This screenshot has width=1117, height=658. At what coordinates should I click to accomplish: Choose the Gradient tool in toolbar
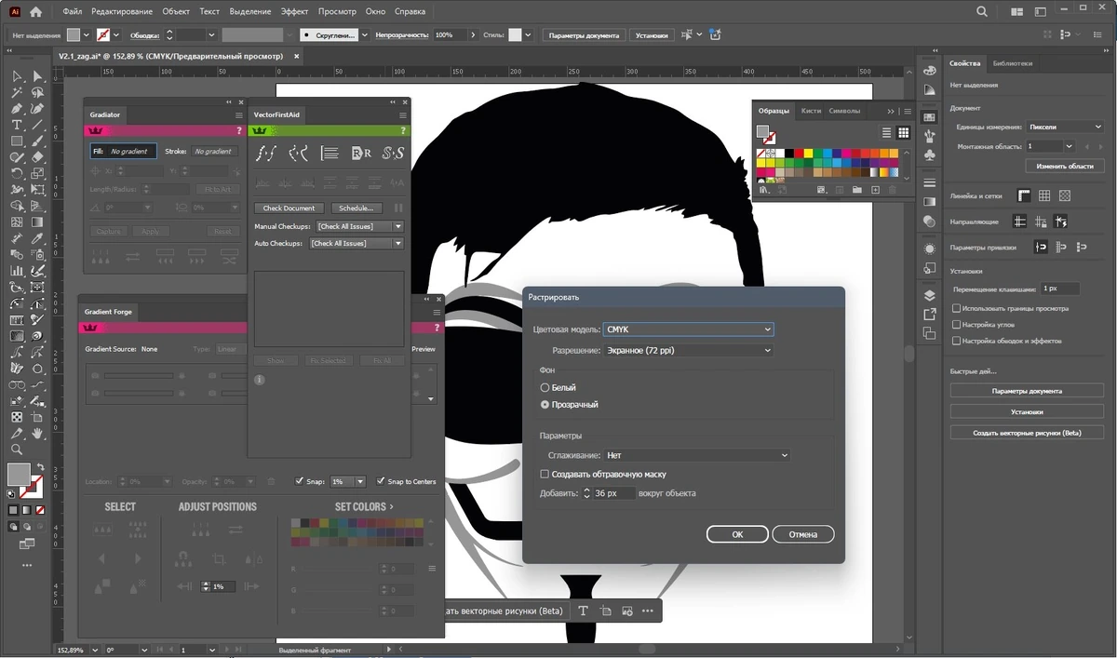[x=37, y=222]
